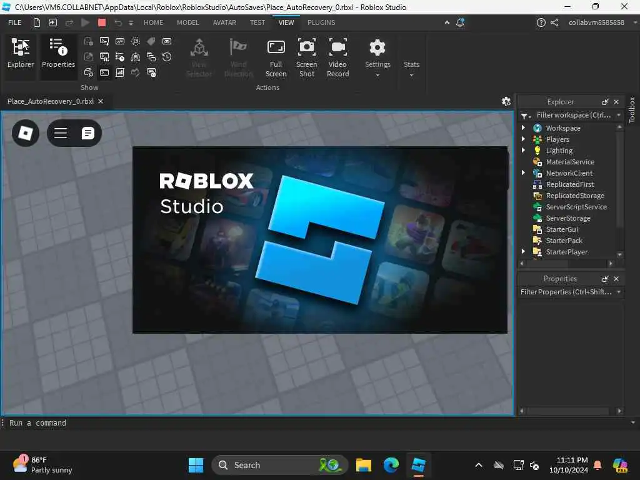Click the bar chart Performance icon
Viewport: 640px width, 480px height.
pyautogui.click(x=120, y=72)
